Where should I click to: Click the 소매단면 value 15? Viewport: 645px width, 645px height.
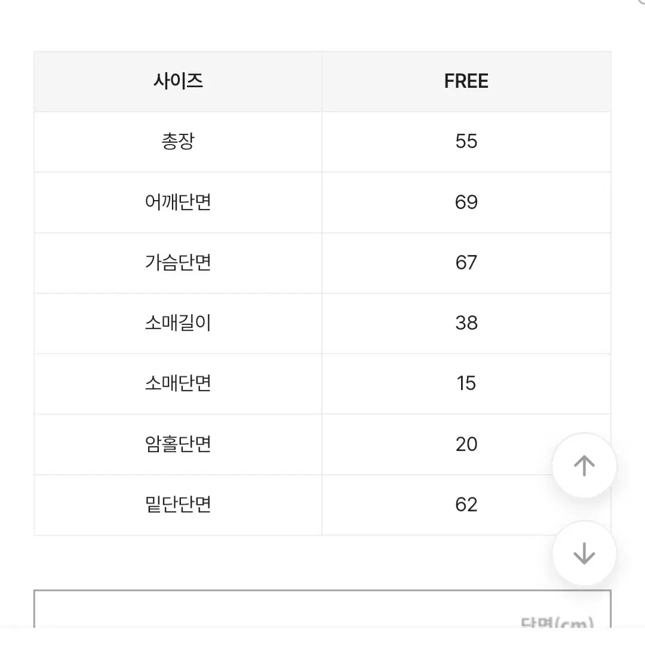click(x=466, y=383)
